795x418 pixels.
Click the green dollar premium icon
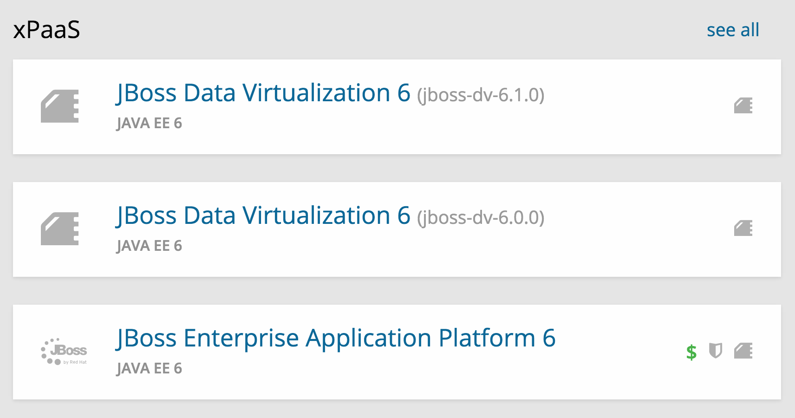click(x=691, y=352)
